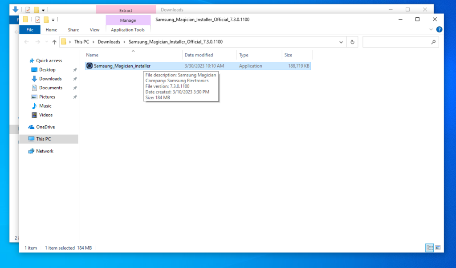The height and width of the screenshot is (268, 456).
Task: Expand the breadcrumb chevron before This PC
Action: point(70,42)
